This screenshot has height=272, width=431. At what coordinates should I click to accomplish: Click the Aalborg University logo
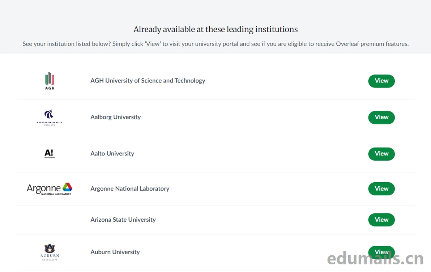[x=50, y=118]
